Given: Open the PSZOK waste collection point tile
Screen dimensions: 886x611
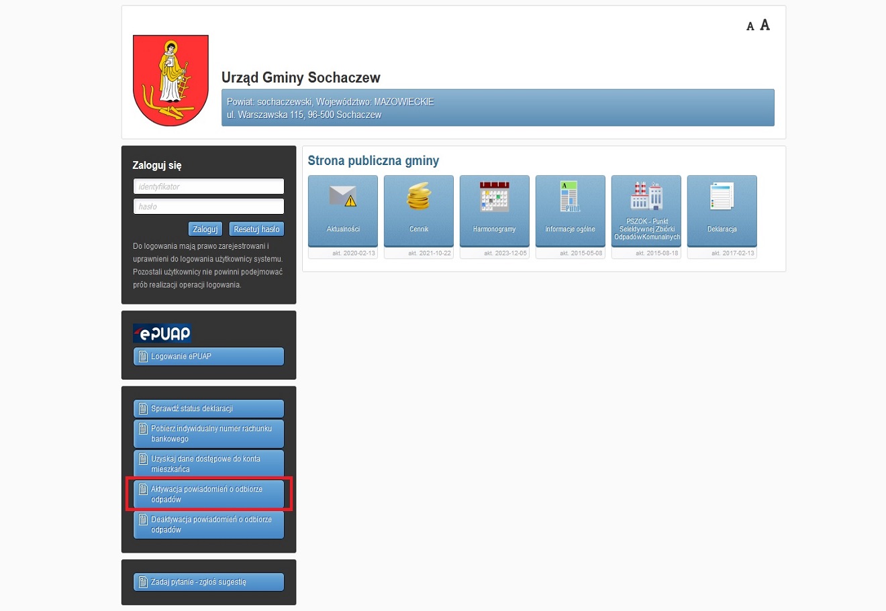Looking at the screenshot, I should [x=646, y=211].
